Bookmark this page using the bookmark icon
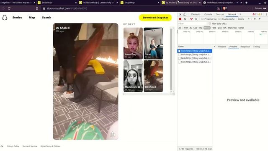 (x=37, y=8)
